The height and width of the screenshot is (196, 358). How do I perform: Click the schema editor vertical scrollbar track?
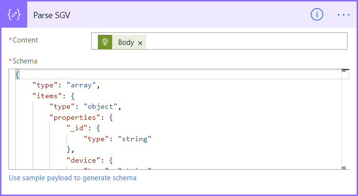pyautogui.click(x=344, y=119)
